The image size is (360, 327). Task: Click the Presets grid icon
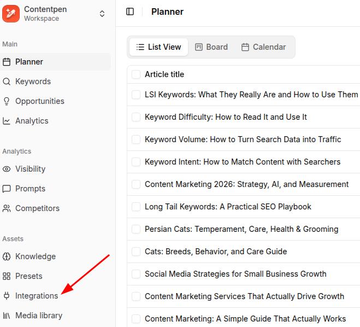click(x=7, y=276)
